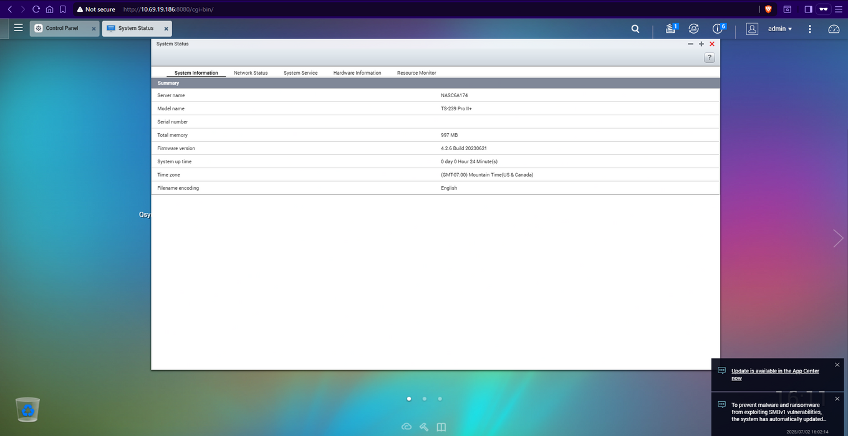848x436 pixels.
Task: Open the QTS main menu hamburger icon
Action: pyautogui.click(x=18, y=28)
